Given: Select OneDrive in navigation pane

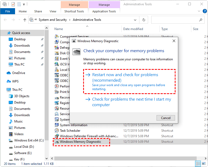Looking at the screenshot, I should point(18,73).
